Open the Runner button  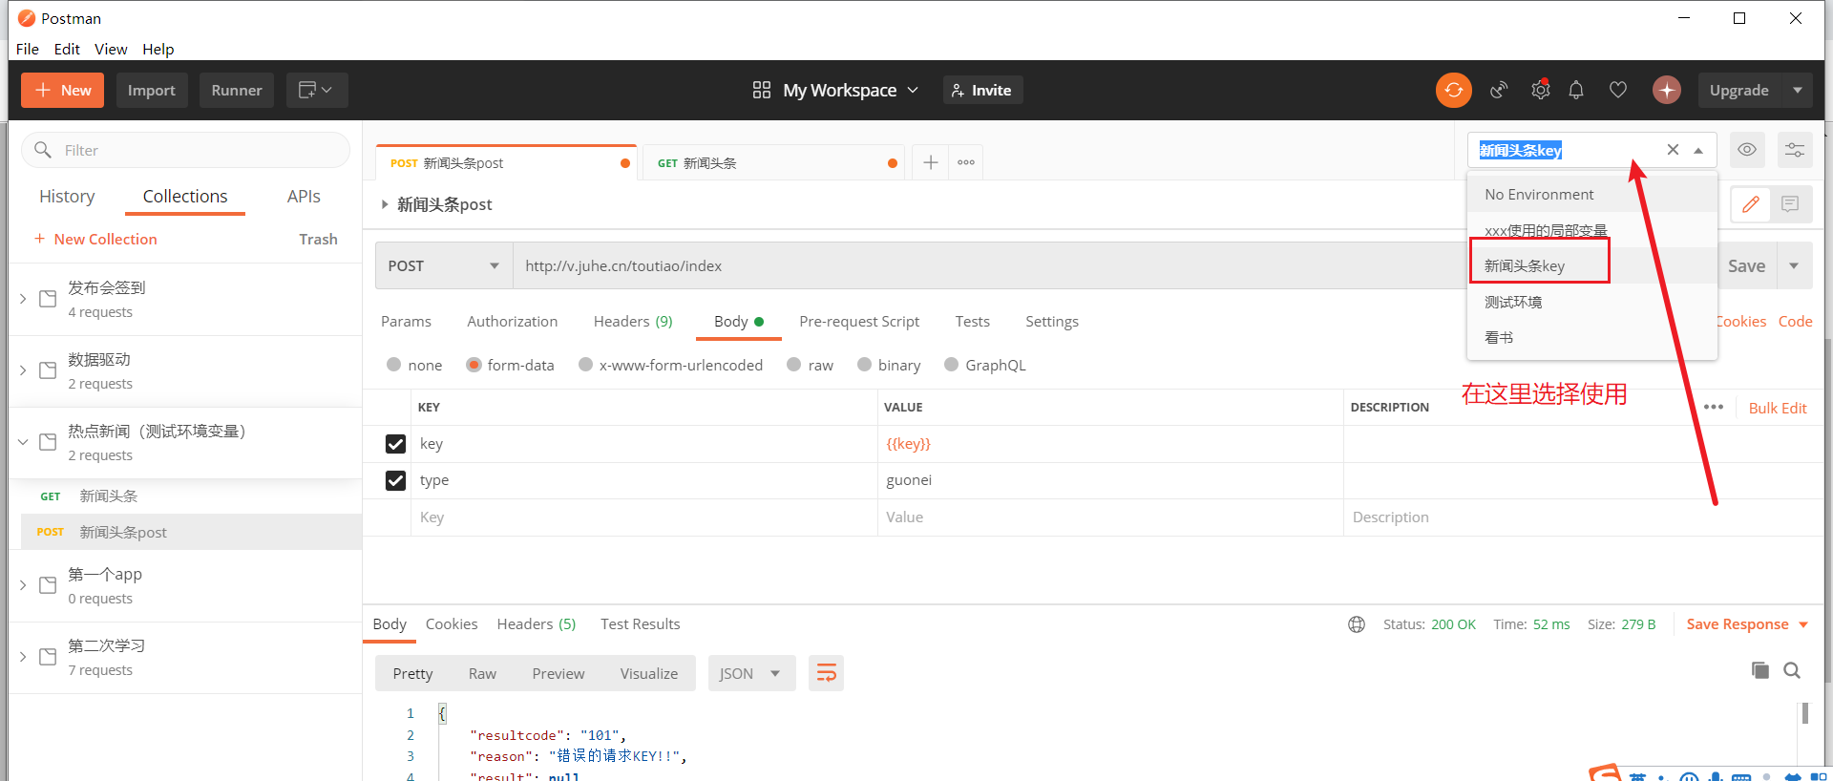click(x=237, y=90)
